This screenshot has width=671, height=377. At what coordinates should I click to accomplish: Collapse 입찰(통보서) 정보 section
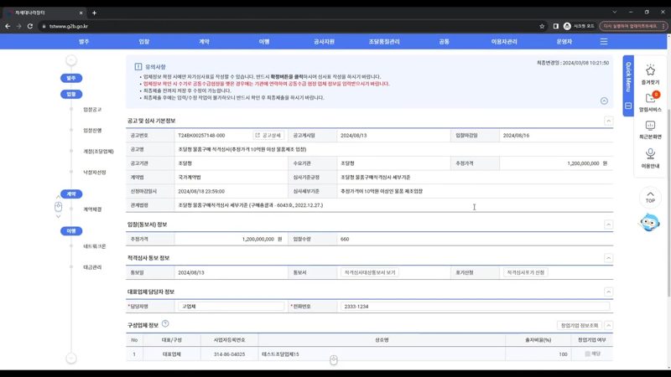(608, 225)
